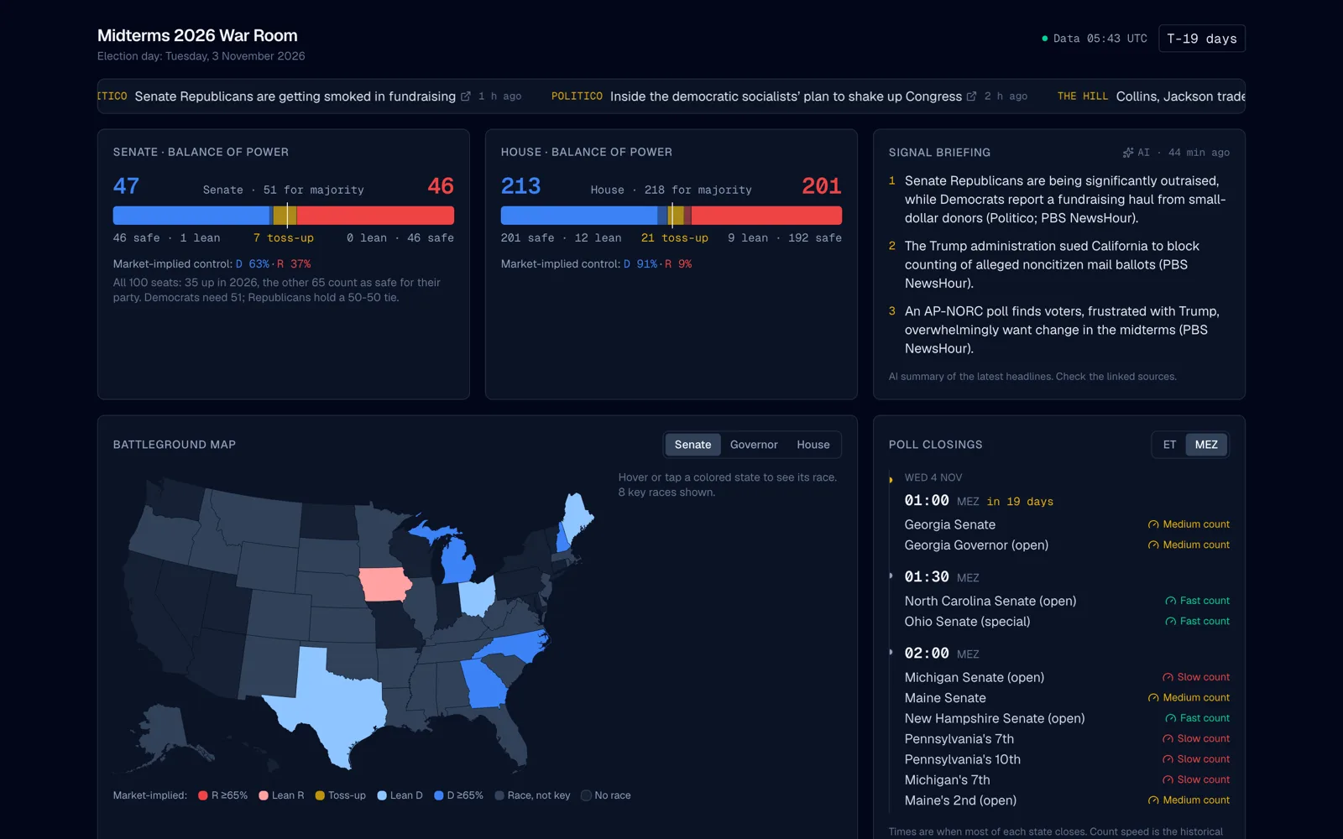Click the Toss-up legend swatch

pos(320,795)
